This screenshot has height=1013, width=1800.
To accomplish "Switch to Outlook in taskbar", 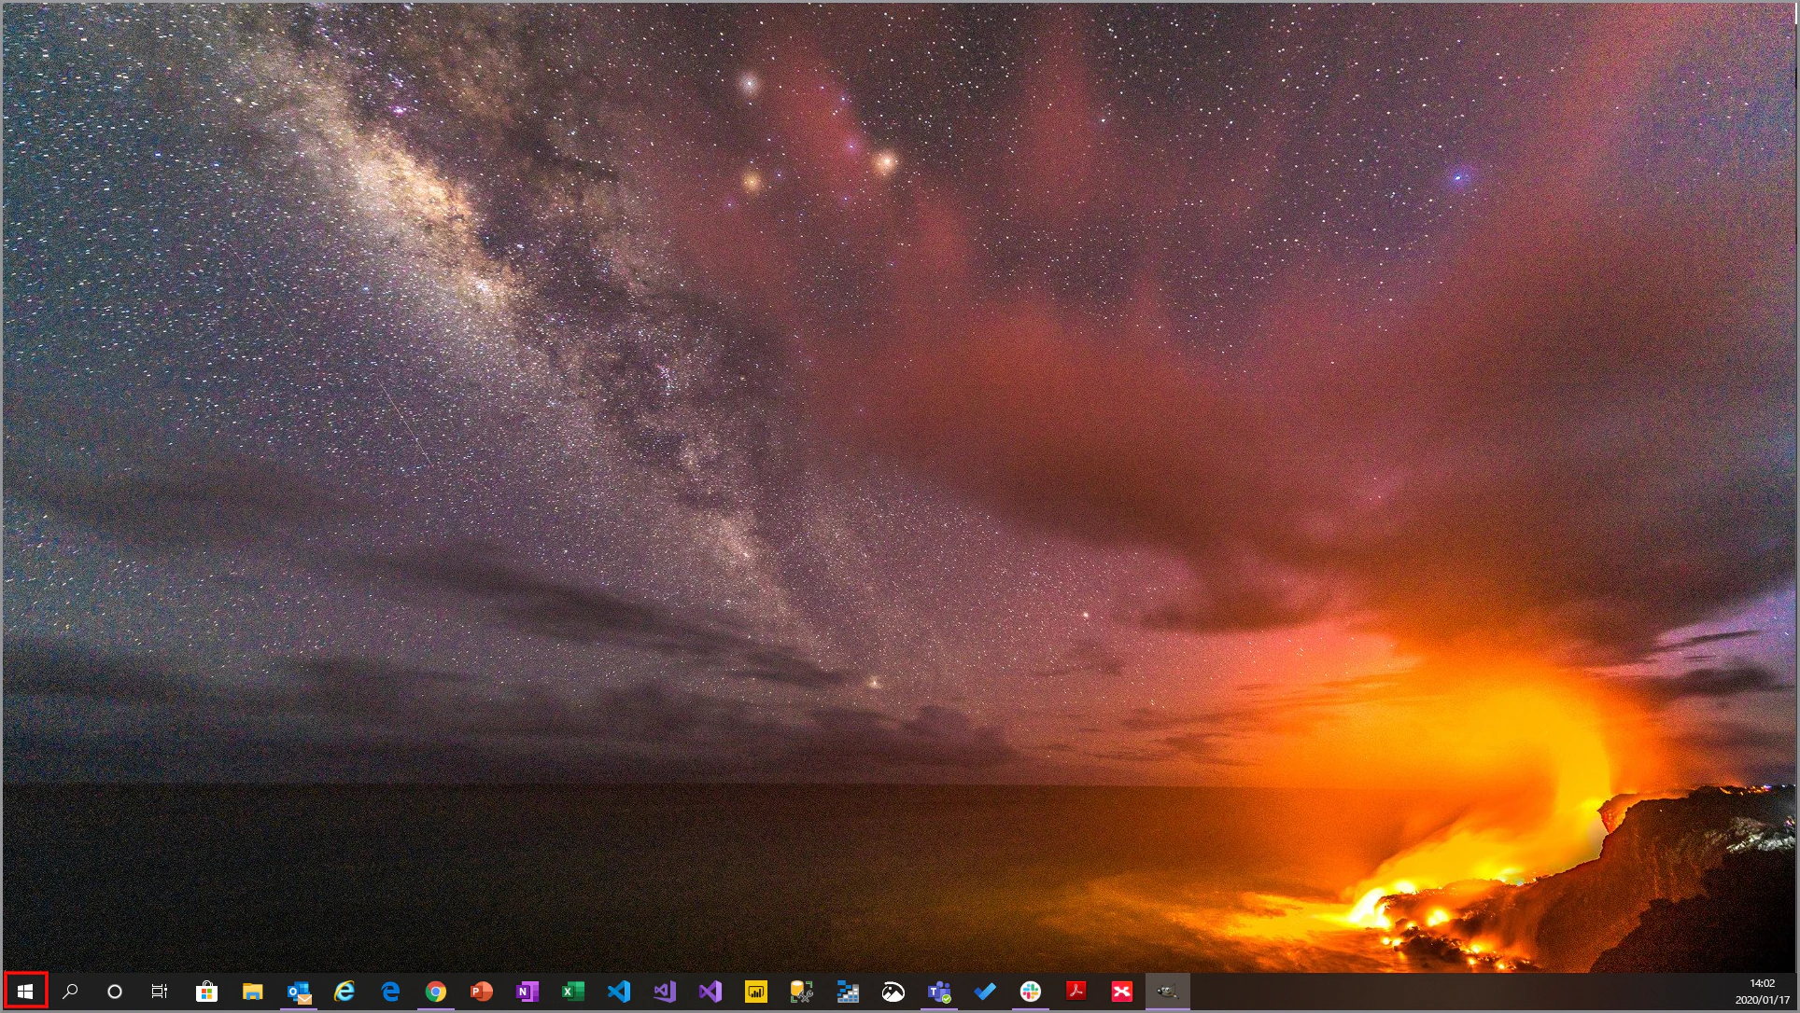I will [x=299, y=992].
